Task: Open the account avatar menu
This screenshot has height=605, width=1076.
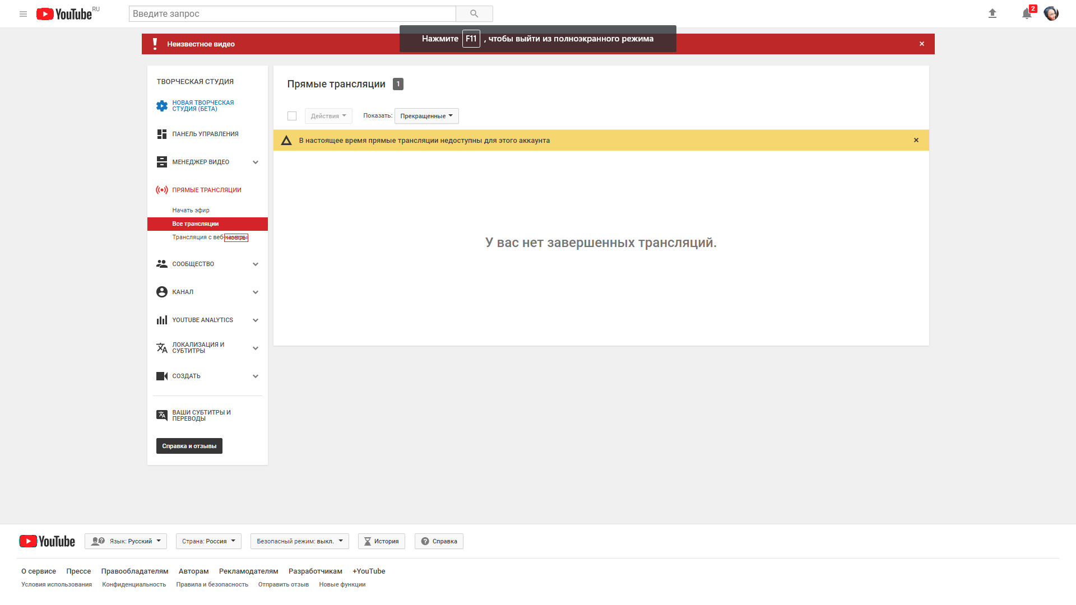Action: pyautogui.click(x=1051, y=13)
